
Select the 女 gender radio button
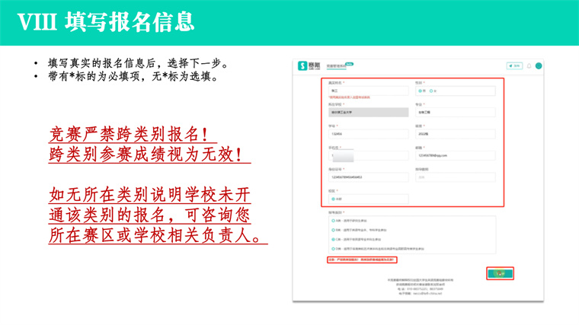431,91
